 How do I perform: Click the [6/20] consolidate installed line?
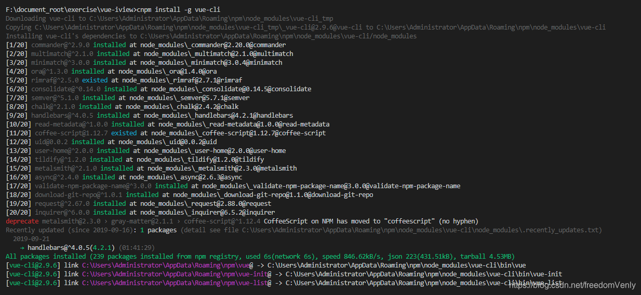[x=158, y=89]
